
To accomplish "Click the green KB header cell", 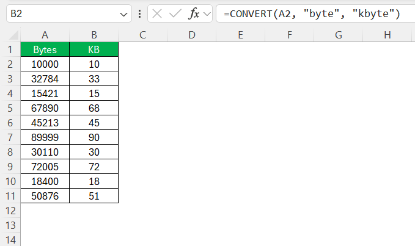I will (94, 49).
